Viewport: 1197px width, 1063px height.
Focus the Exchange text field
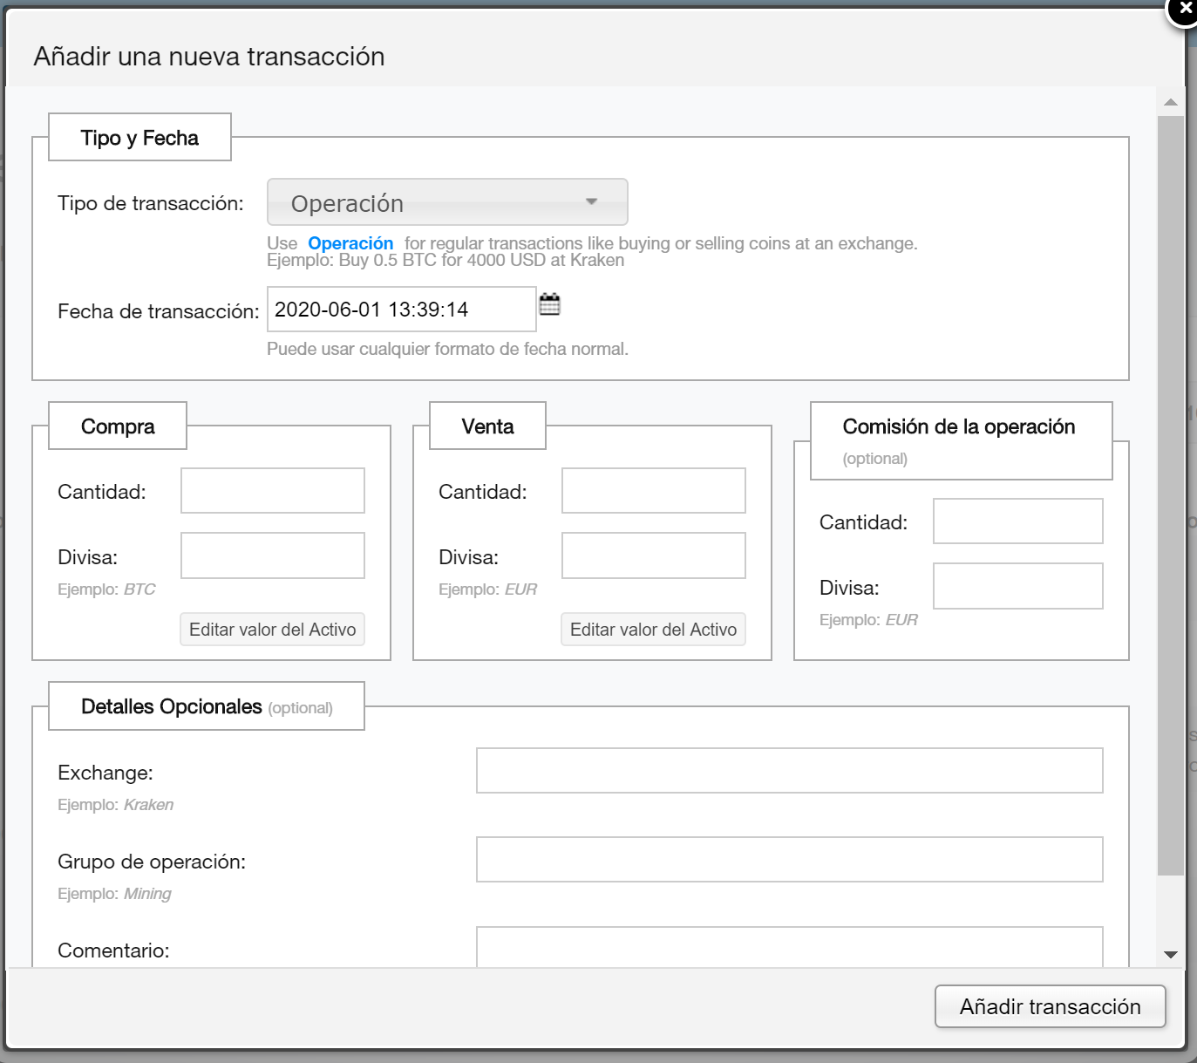tap(789, 771)
